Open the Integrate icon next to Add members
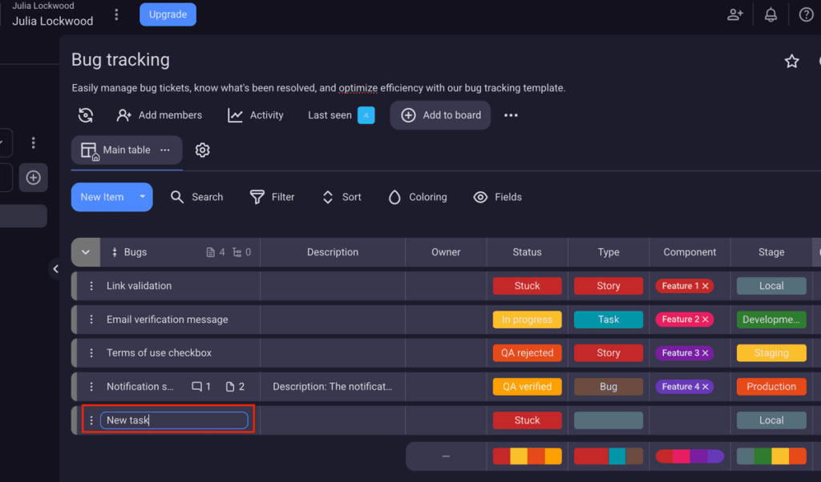821x482 pixels. coord(86,114)
